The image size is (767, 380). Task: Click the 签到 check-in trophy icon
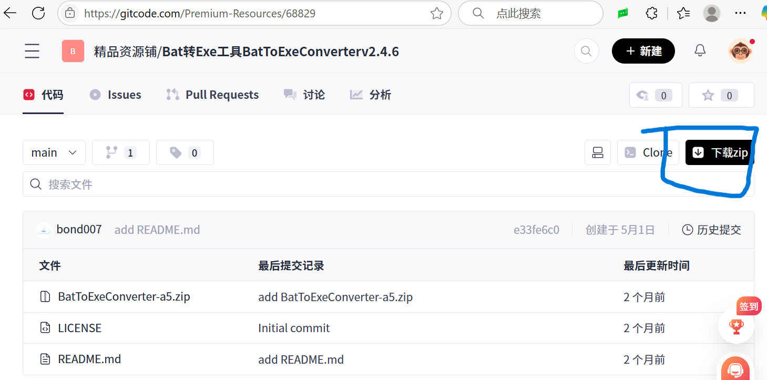pyautogui.click(x=736, y=326)
